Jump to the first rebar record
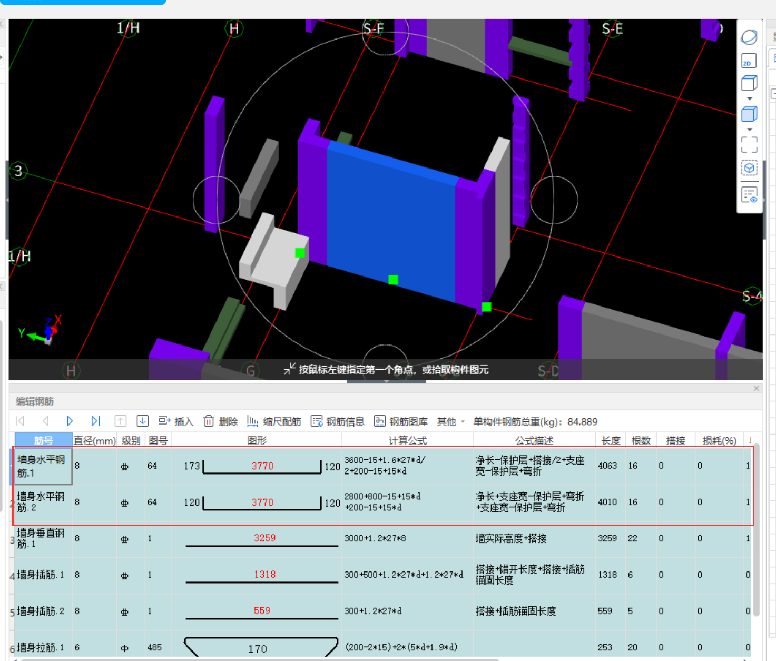The width and height of the screenshot is (776, 661). click(x=21, y=421)
